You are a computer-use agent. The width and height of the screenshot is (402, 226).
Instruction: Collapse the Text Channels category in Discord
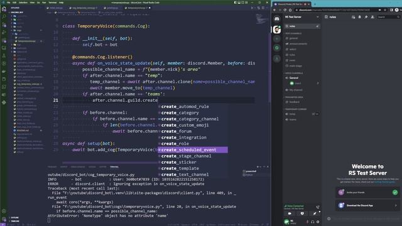(293, 33)
